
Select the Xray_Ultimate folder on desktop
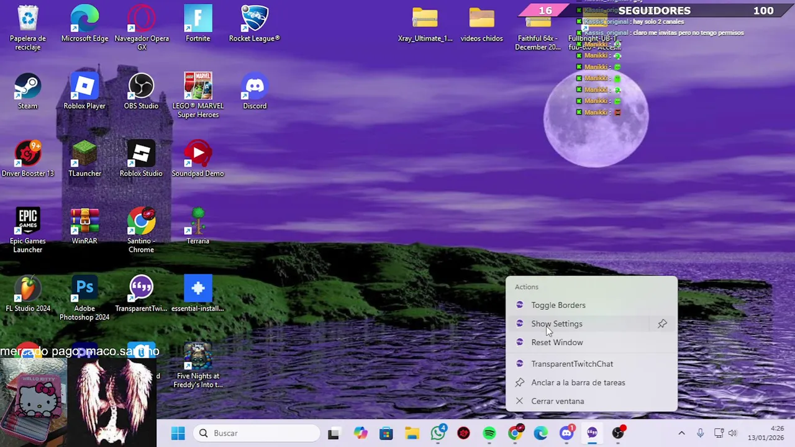pyautogui.click(x=425, y=25)
